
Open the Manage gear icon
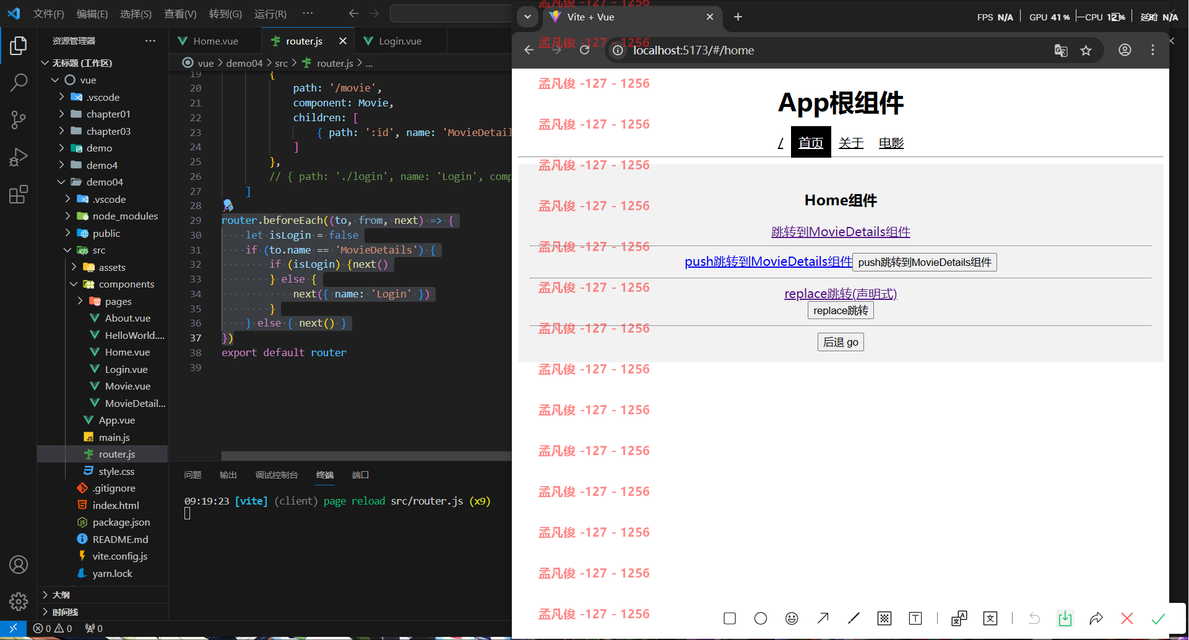click(x=19, y=601)
